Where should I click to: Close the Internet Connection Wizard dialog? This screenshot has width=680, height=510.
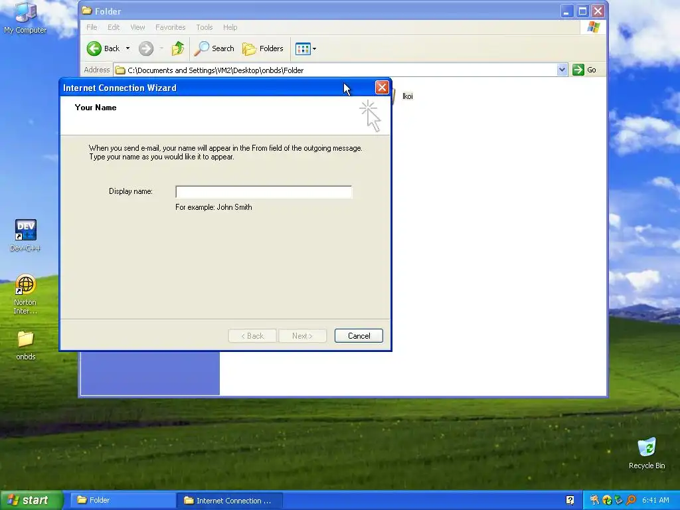[382, 88]
